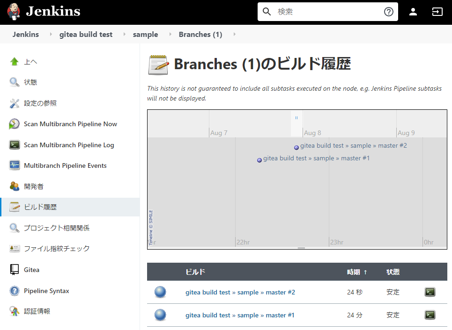
Task: Sort table by 状態 column
Action: [x=393, y=272]
